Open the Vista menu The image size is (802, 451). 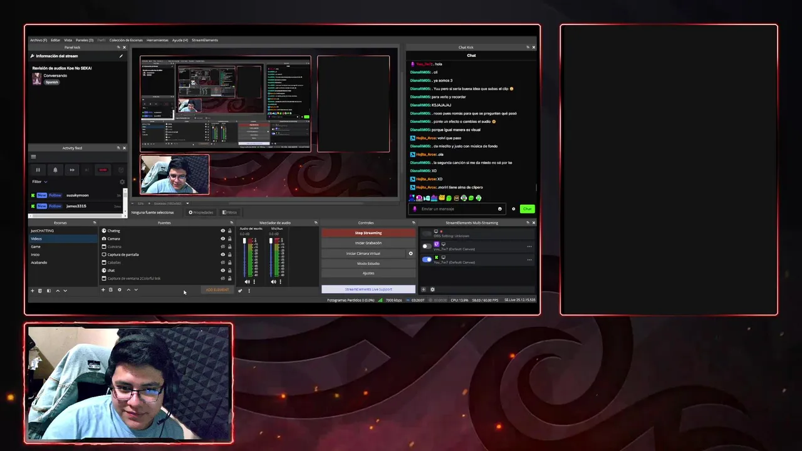click(x=68, y=40)
